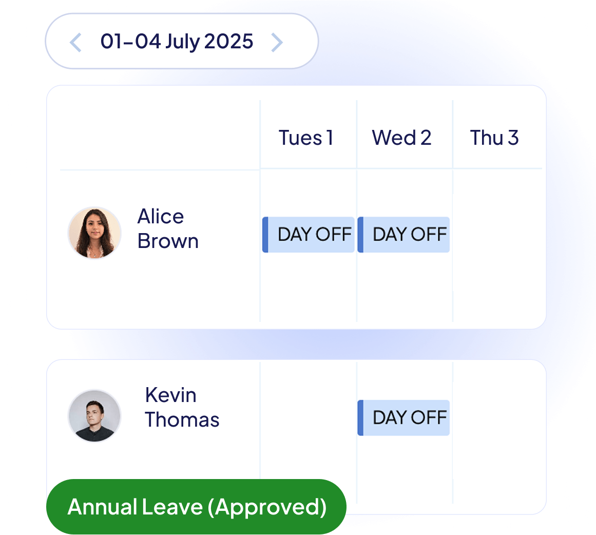Go to the previous date range

pos(75,42)
